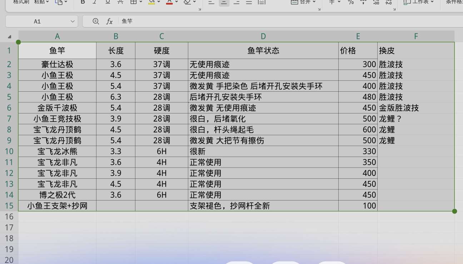This screenshot has height=264, width=463.
Task: Click header cell 硬度
Action: coord(161,50)
